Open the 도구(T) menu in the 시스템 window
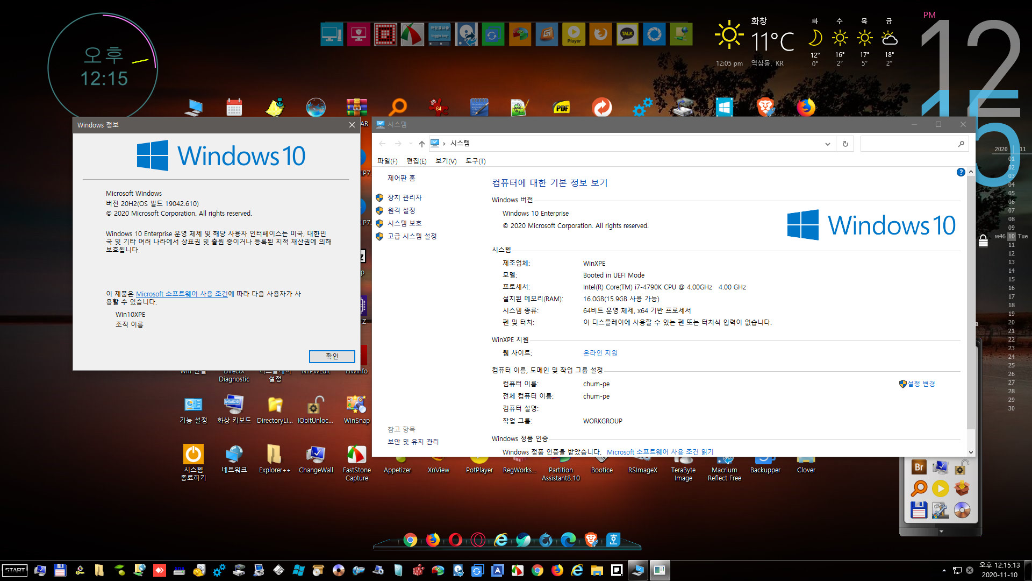1032x581 pixels. pyautogui.click(x=475, y=161)
